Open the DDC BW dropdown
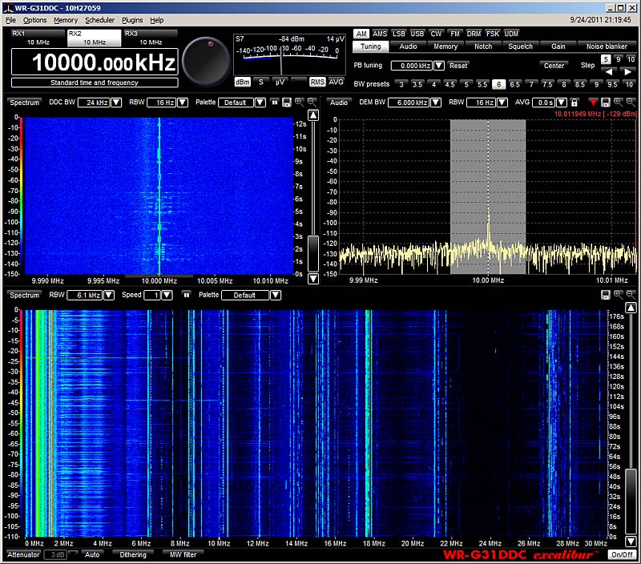Image resolution: width=641 pixels, height=564 pixels. 116,103
